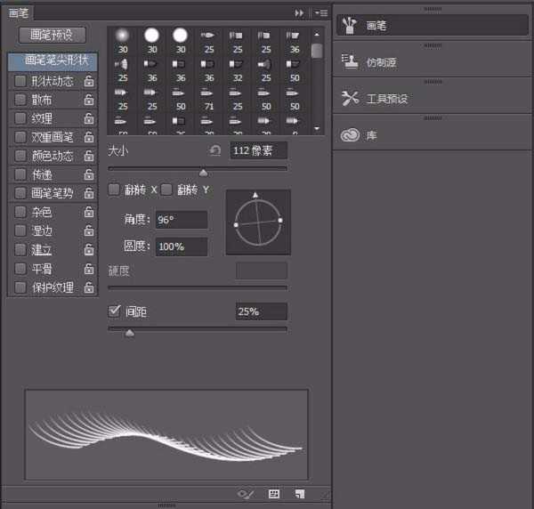This screenshot has width=534, height=509.
Task: Click the lock icon next to 散布
Action: point(88,101)
